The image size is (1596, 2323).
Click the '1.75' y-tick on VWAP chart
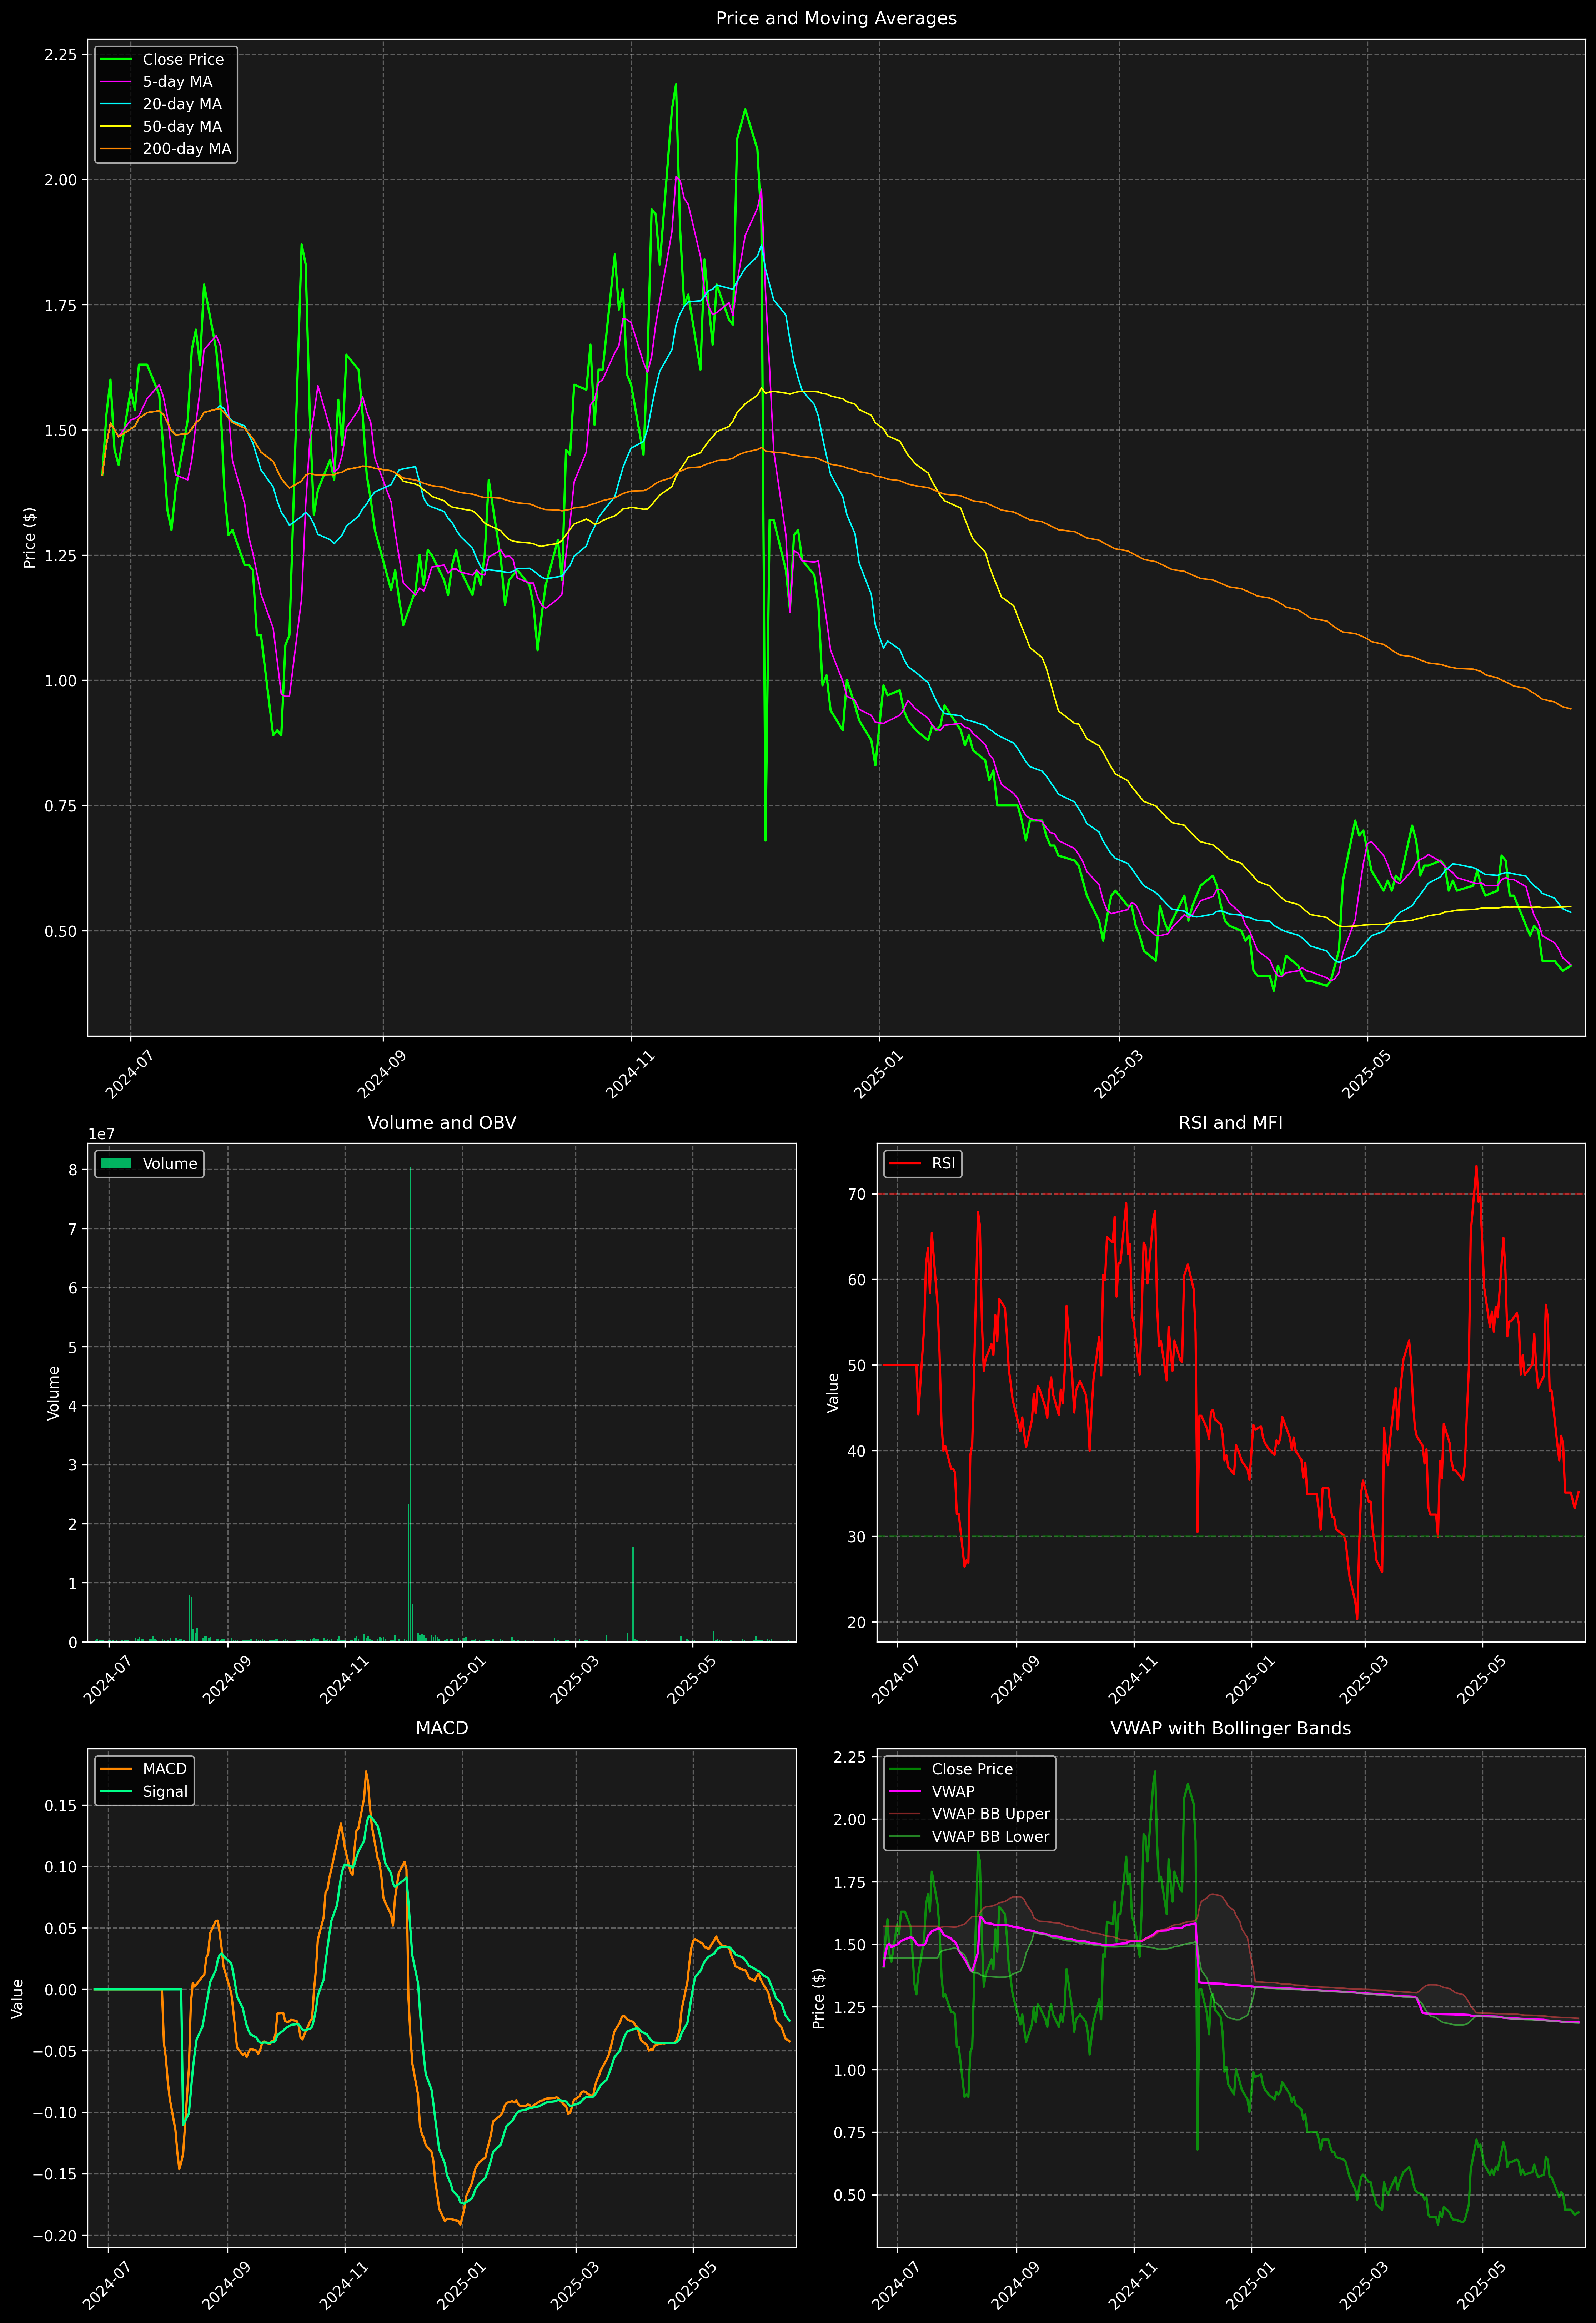pyautogui.click(x=850, y=1882)
